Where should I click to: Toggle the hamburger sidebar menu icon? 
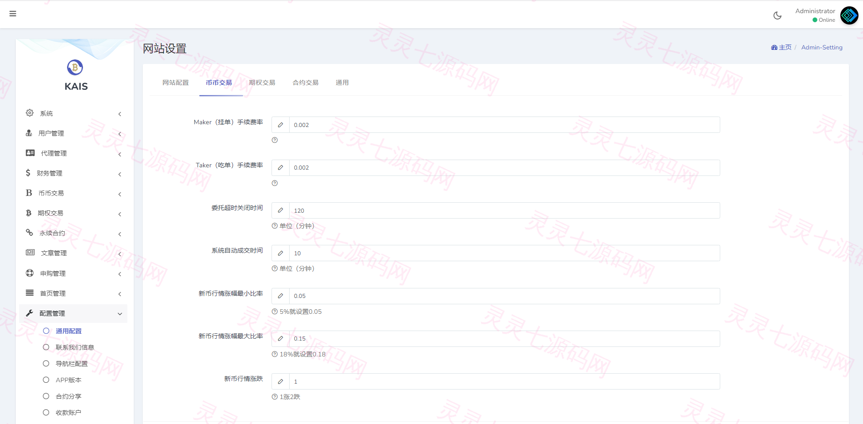[13, 14]
